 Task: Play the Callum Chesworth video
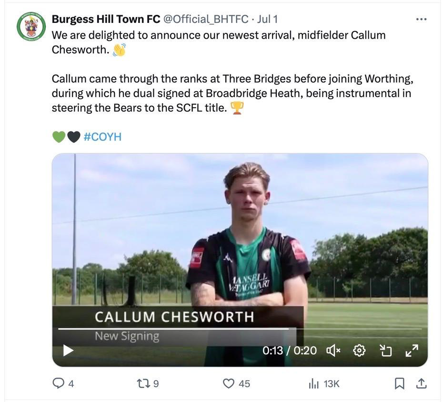click(68, 351)
